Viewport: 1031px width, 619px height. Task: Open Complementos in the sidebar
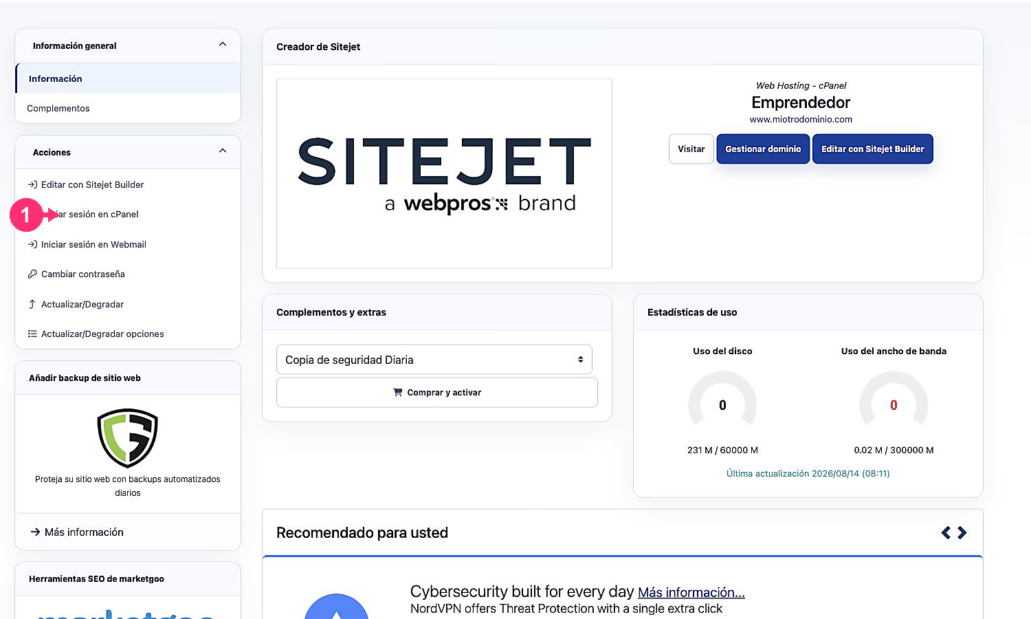pos(128,108)
